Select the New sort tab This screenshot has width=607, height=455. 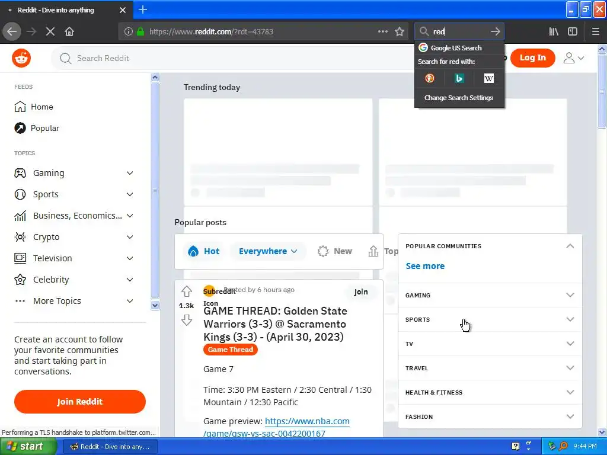click(x=334, y=251)
